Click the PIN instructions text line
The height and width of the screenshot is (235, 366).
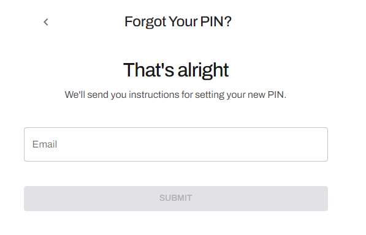coord(175,95)
